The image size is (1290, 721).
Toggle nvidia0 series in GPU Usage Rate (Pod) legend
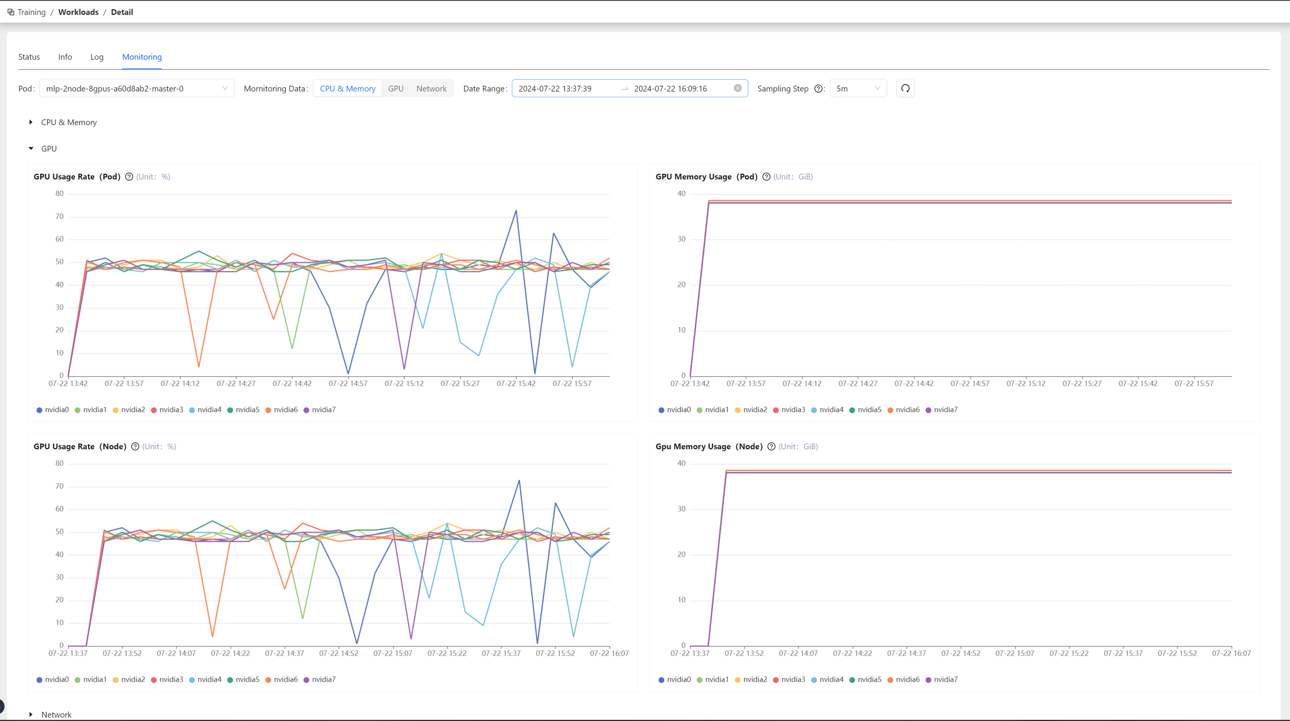click(x=52, y=410)
